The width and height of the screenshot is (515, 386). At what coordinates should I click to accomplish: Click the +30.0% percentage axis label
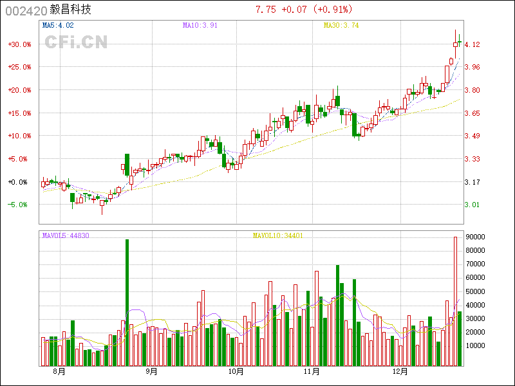[19, 44]
